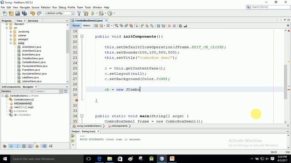291x163 pixels.
Task: Toggle Show Fields filter in Navigator
Action: pyautogui.click(x=11, y=146)
